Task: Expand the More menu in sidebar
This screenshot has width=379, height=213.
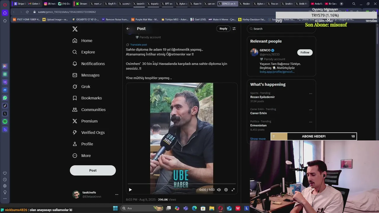Action: 82,156
